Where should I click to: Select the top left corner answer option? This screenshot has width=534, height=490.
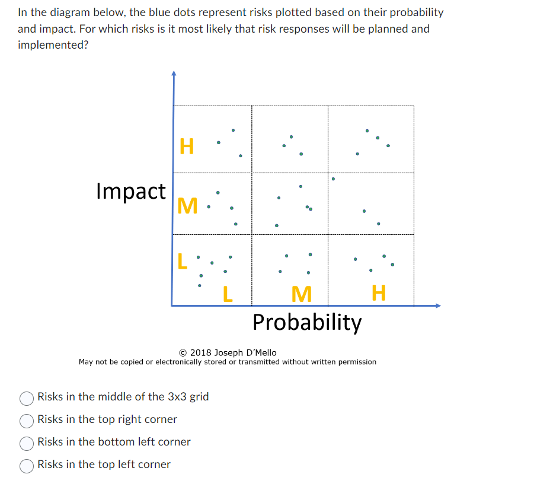26,466
